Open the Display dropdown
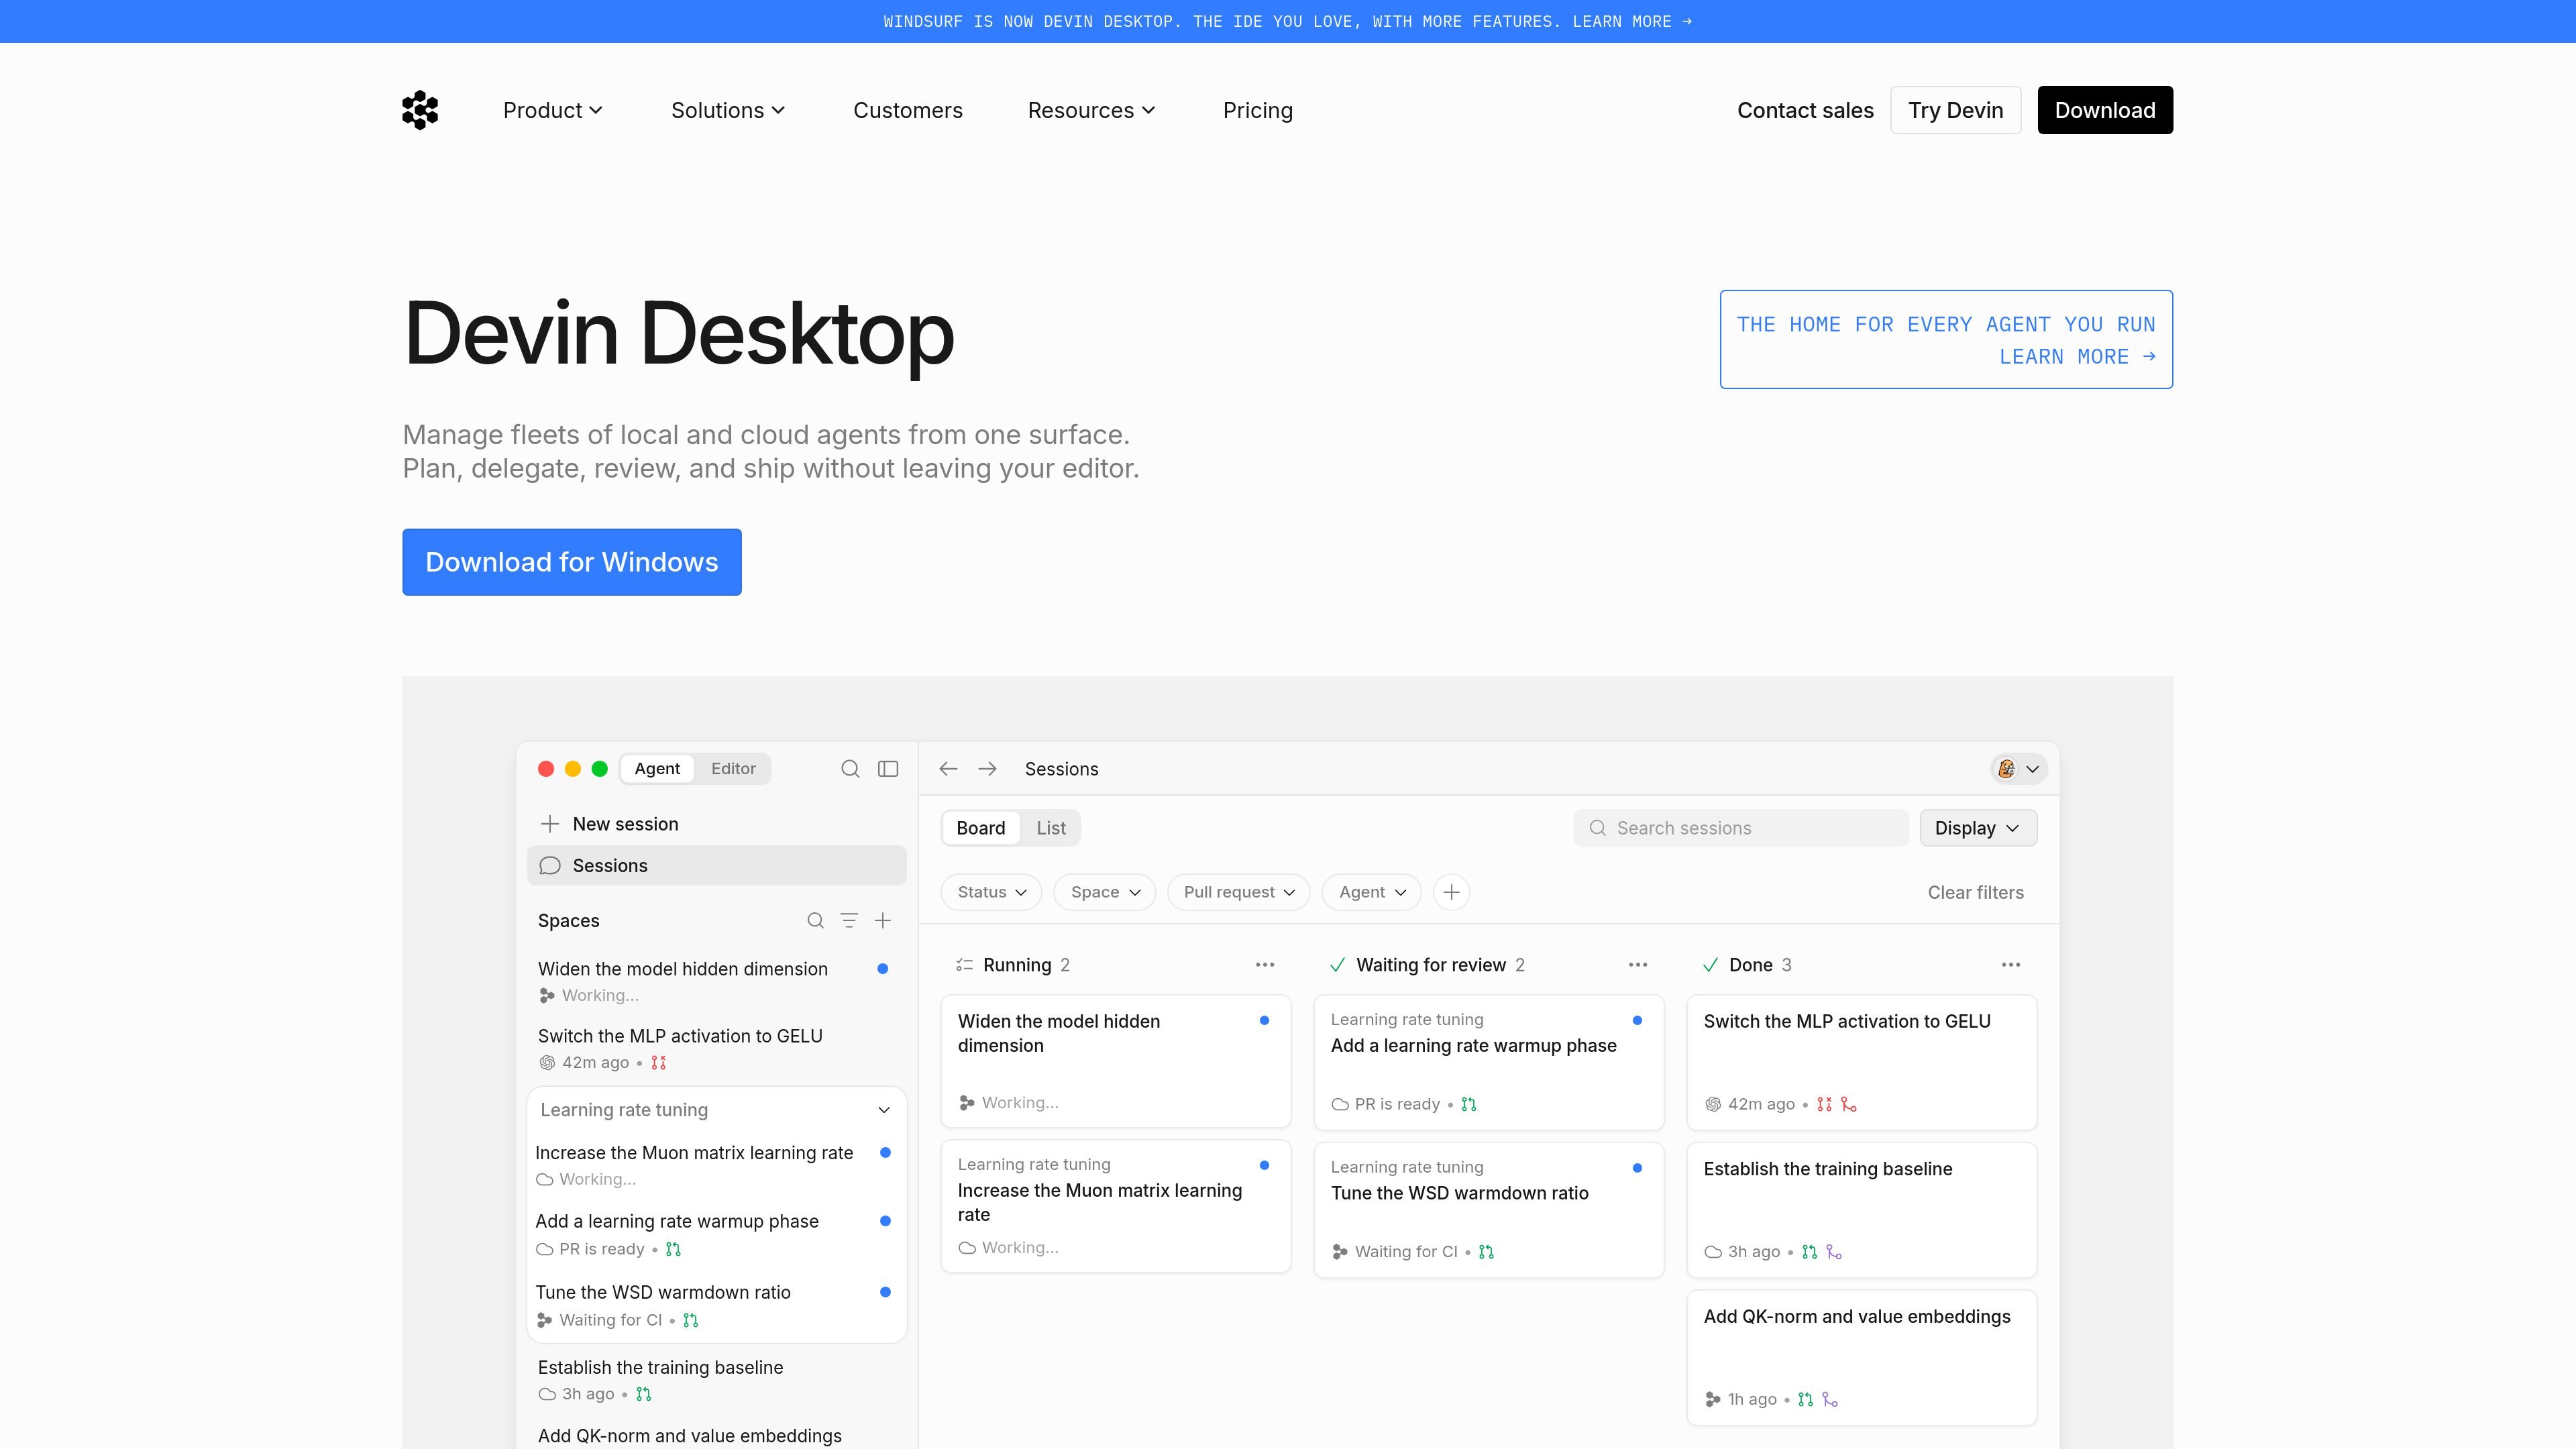 click(1978, 828)
